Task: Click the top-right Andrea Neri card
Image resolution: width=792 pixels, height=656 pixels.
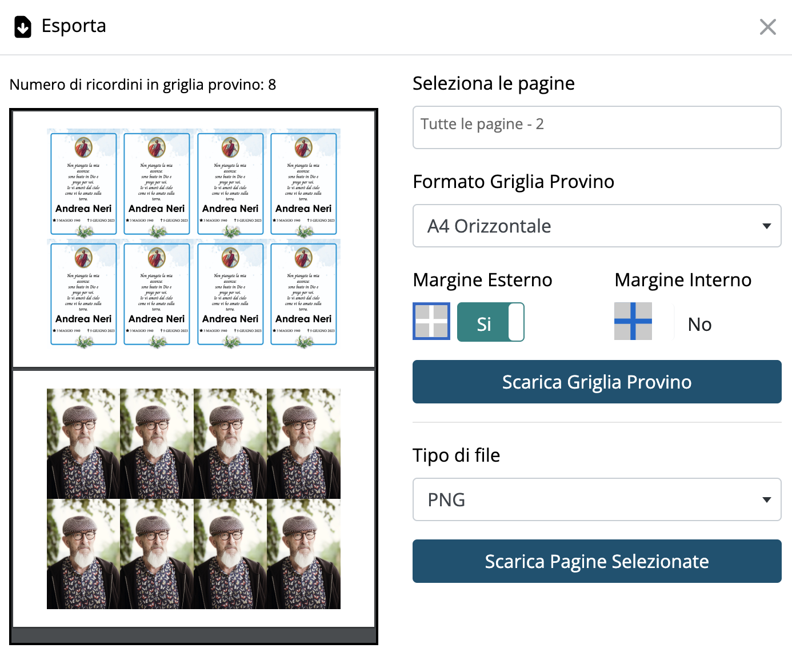Action: (303, 183)
